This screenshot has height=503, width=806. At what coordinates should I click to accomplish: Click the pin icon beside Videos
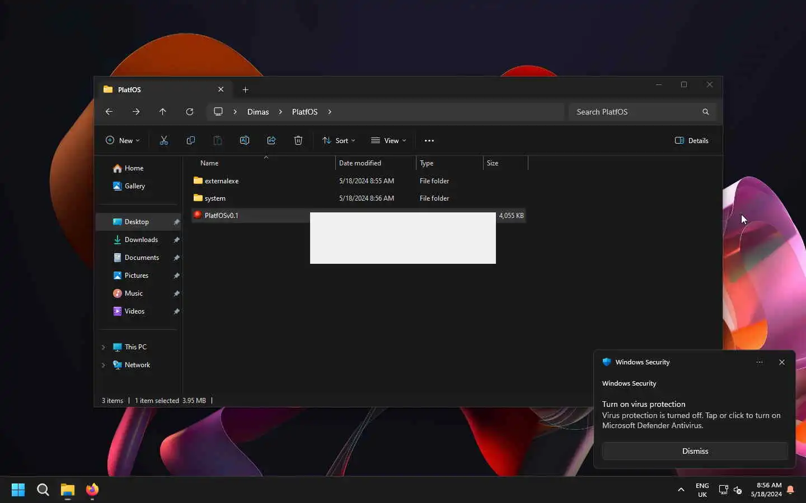click(x=176, y=311)
